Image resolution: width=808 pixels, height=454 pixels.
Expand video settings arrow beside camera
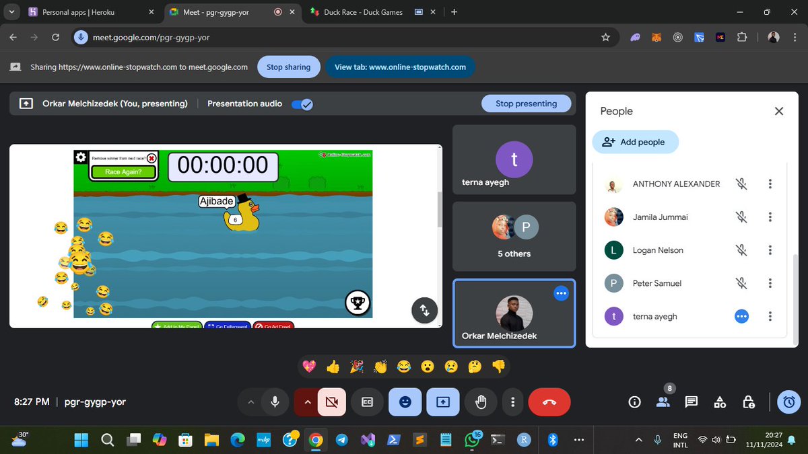click(307, 402)
